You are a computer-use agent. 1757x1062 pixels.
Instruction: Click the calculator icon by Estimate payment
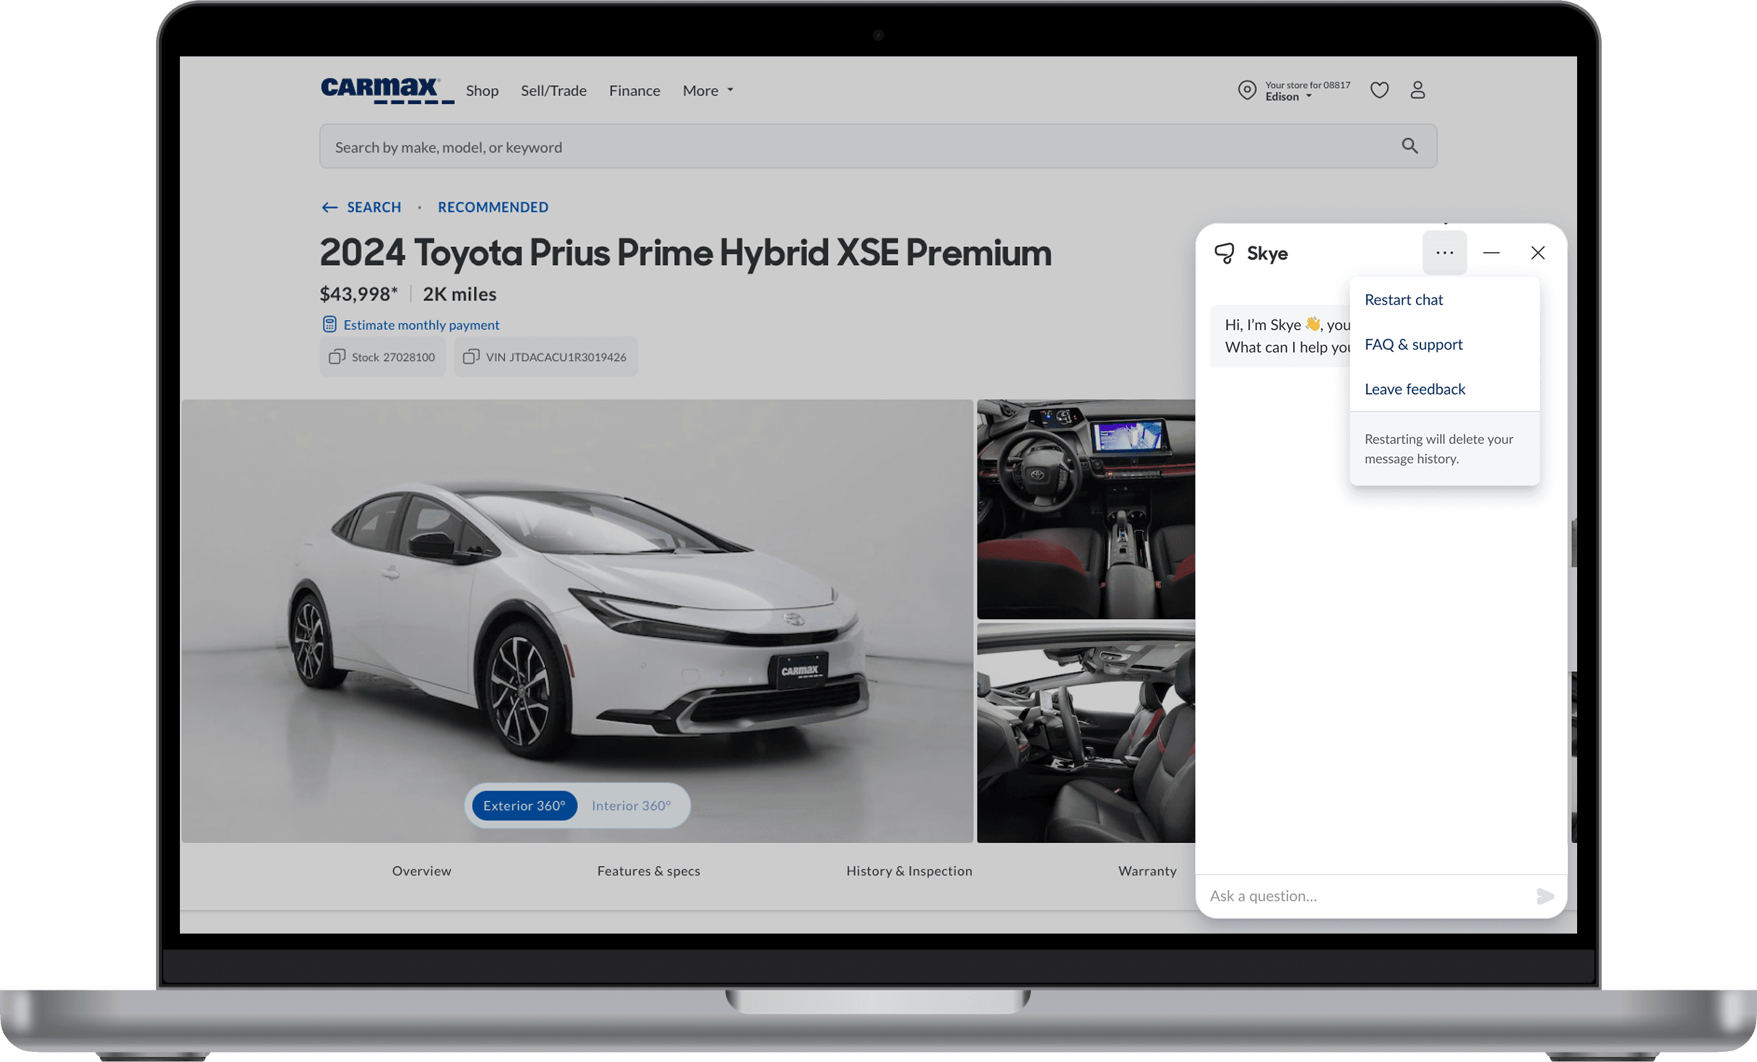329,324
